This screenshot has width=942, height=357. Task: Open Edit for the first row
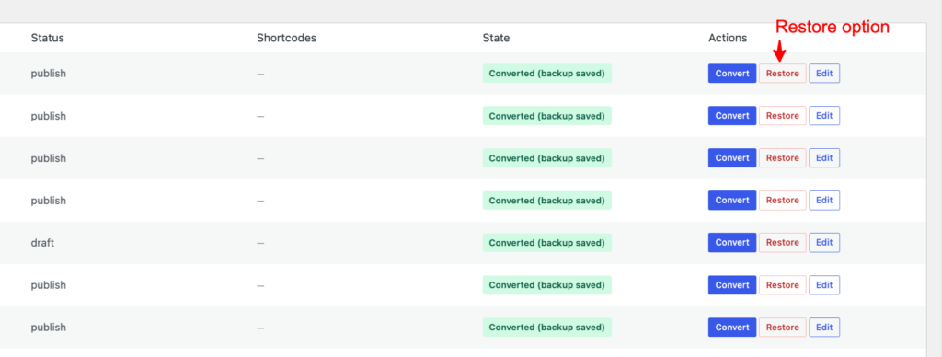click(824, 74)
